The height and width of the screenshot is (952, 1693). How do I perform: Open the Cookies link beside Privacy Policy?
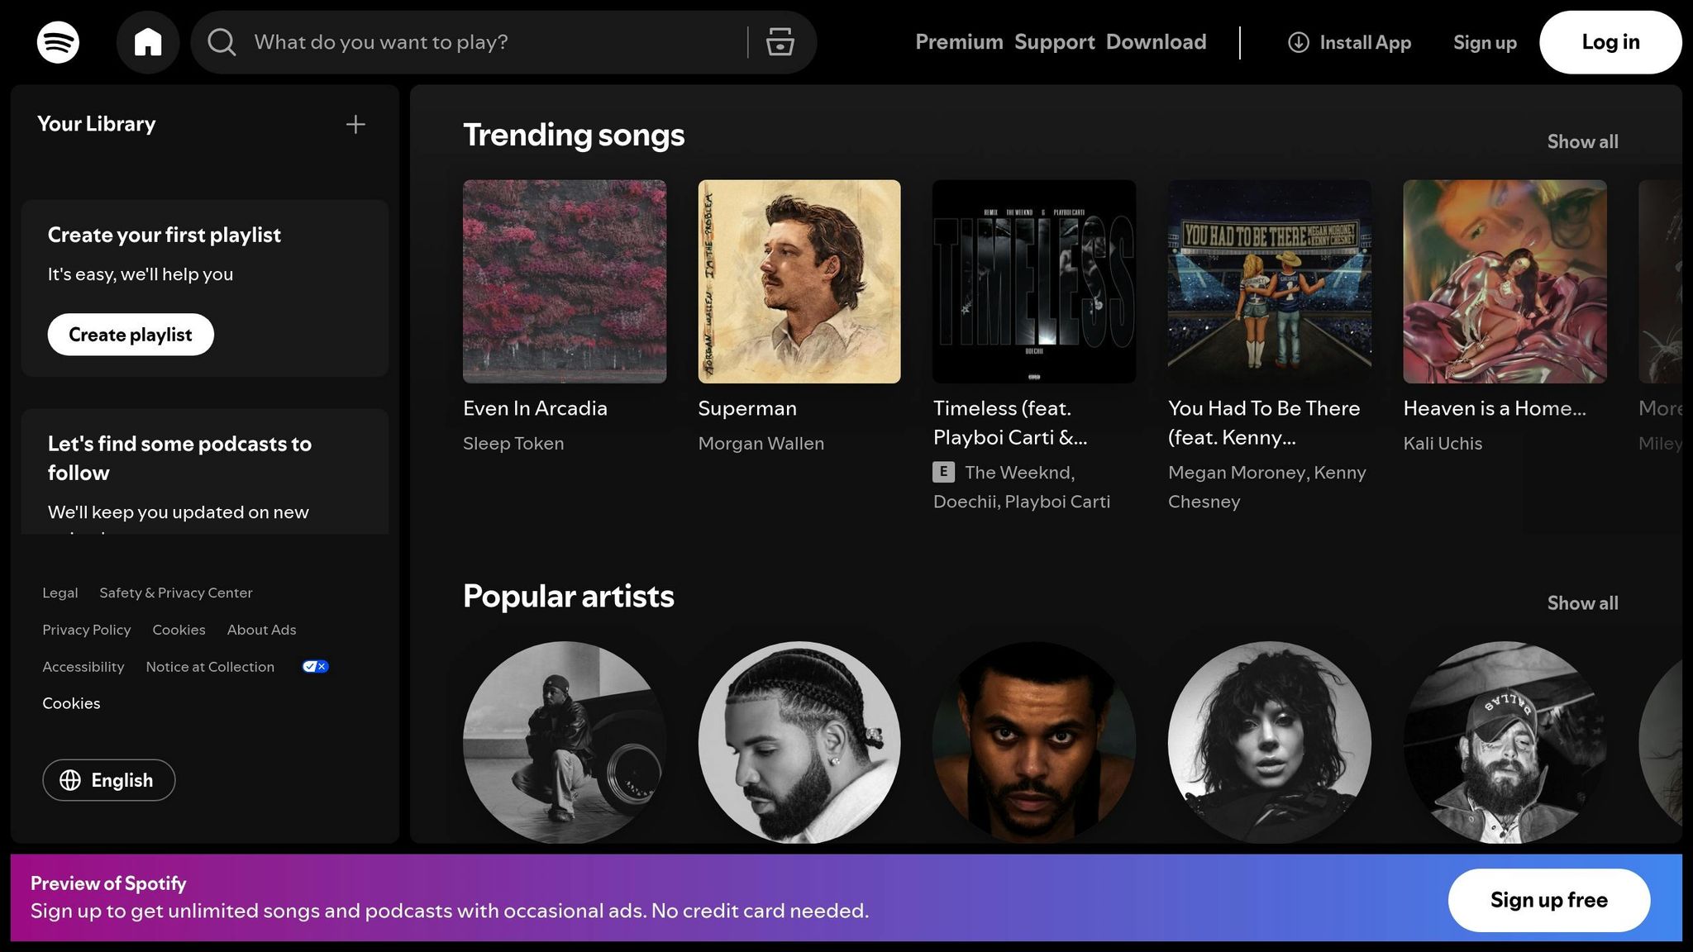(179, 630)
